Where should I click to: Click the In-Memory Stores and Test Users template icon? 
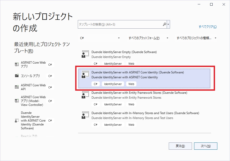[85, 115]
